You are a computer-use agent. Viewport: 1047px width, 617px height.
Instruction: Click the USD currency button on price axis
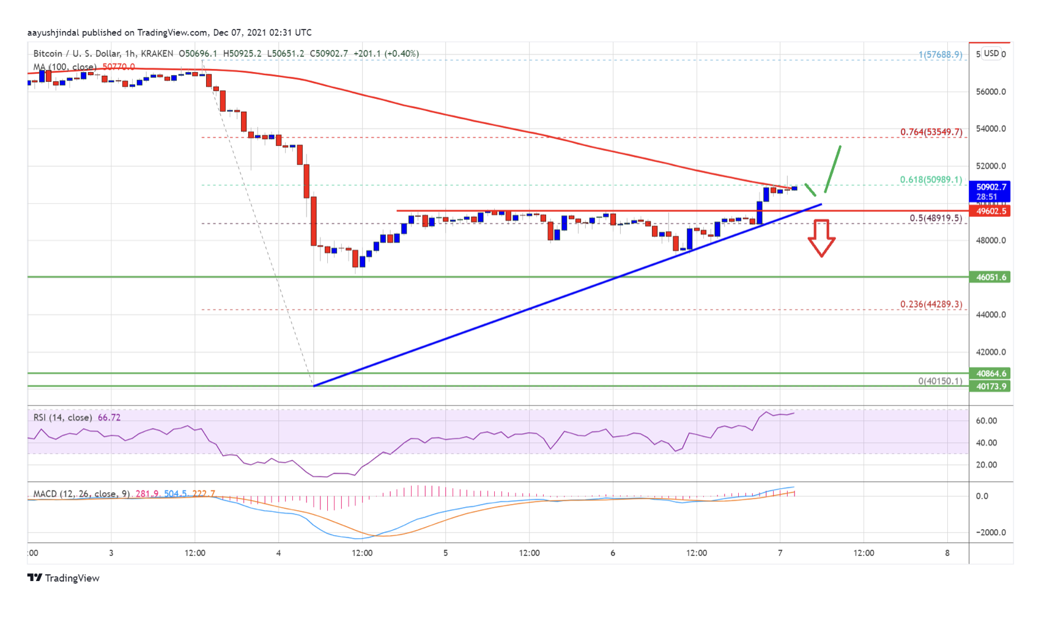tap(991, 53)
